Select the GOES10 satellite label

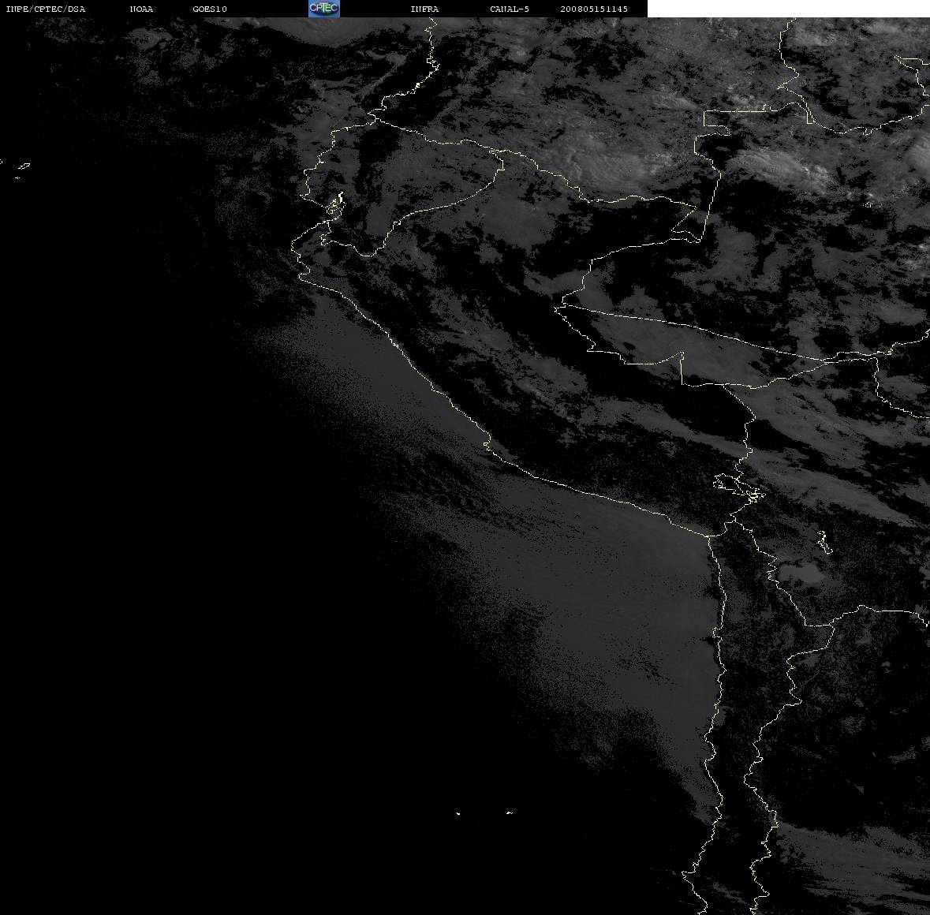pos(209,9)
